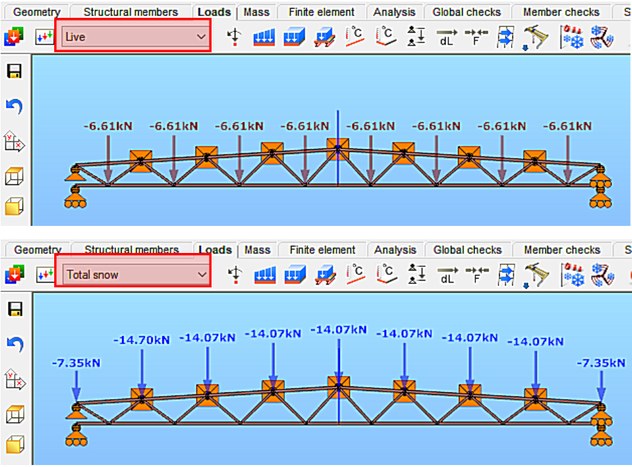
Task: Open wind load generator in Total snow view
Action: pyautogui.click(x=603, y=275)
